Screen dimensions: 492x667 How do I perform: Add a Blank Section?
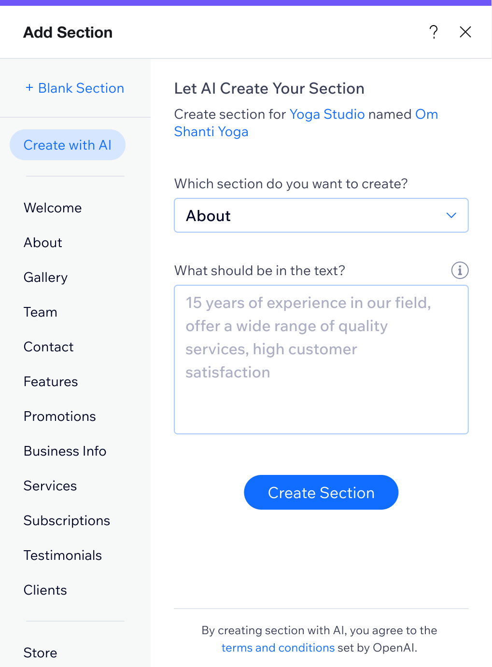click(75, 88)
